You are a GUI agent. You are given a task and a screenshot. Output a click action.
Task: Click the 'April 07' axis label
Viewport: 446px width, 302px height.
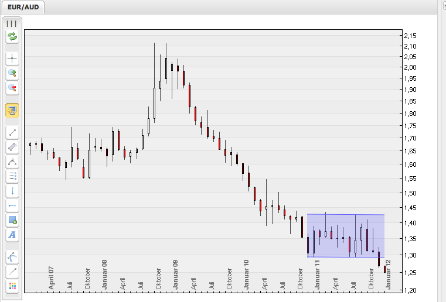pos(51,278)
